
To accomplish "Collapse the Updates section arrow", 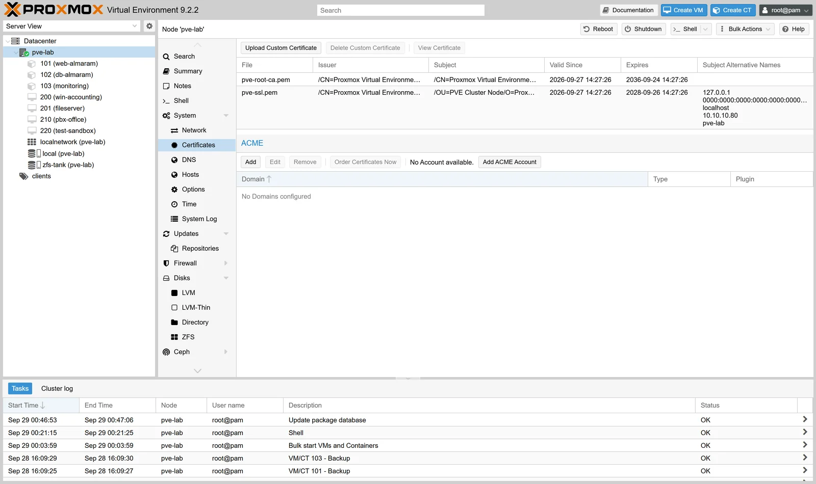I will 226,234.
